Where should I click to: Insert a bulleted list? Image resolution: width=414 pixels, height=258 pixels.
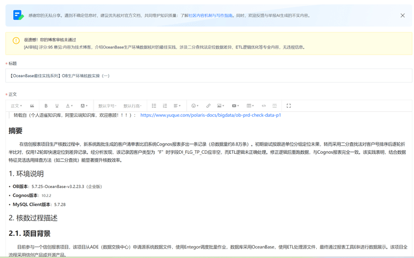[x=154, y=106]
